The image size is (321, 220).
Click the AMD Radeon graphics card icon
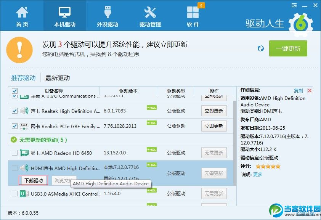24,153
